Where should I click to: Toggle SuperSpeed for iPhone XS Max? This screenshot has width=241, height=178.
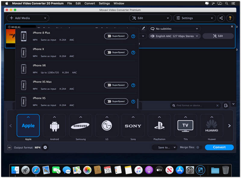pos(116,85)
